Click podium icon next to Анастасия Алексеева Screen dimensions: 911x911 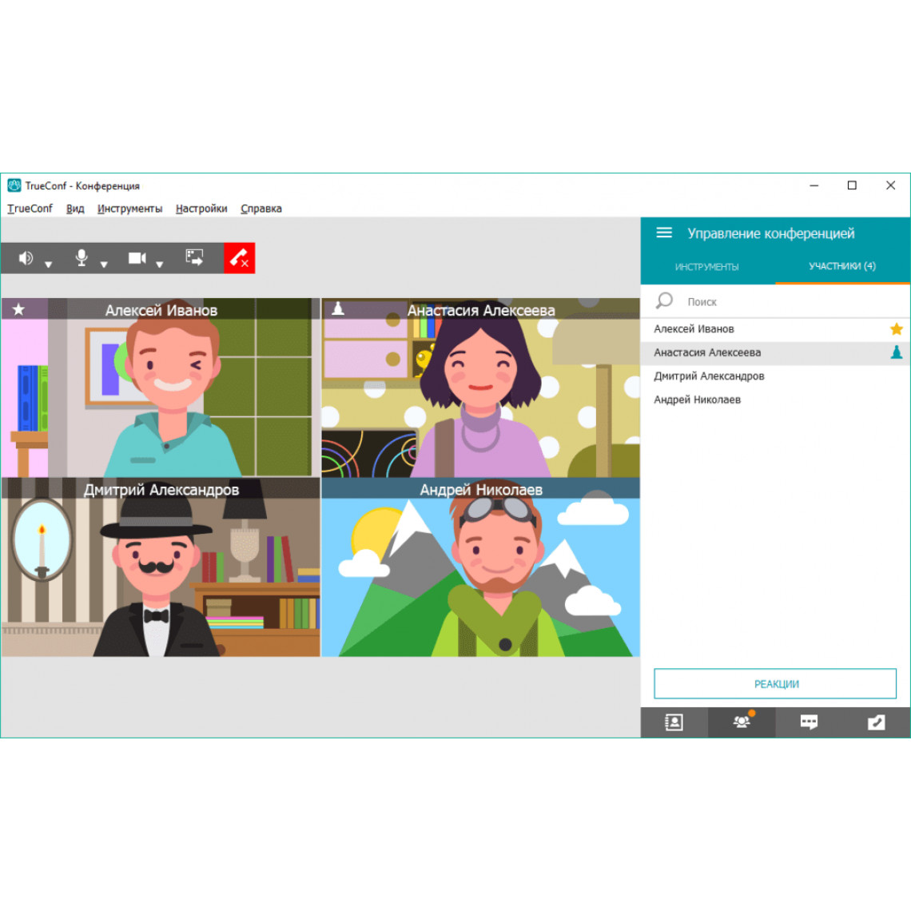[x=897, y=352]
